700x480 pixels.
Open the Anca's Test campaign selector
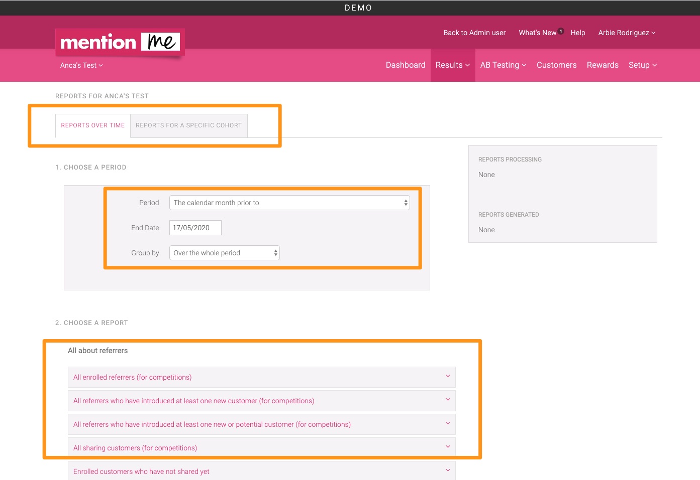(x=81, y=65)
